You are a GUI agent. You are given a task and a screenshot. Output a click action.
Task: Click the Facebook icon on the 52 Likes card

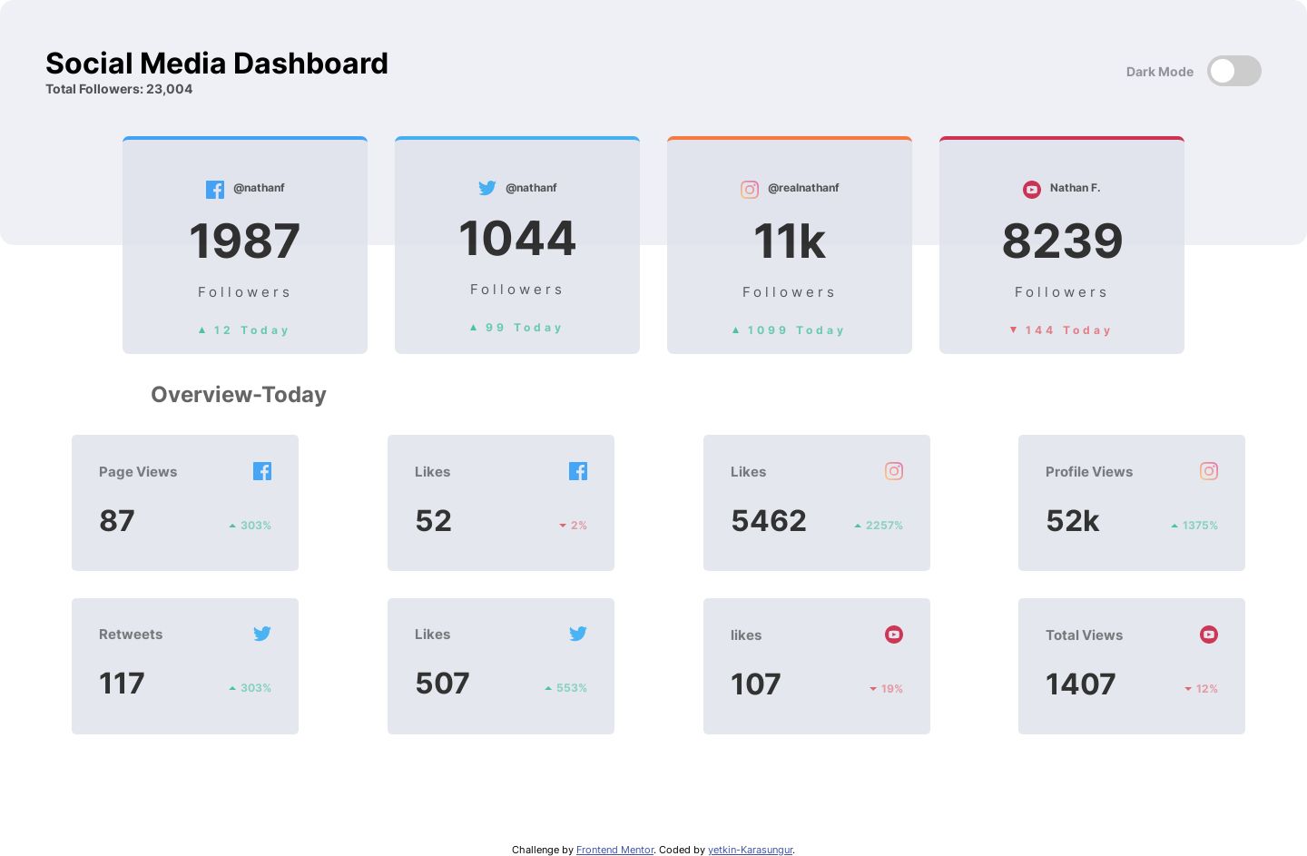point(578,471)
